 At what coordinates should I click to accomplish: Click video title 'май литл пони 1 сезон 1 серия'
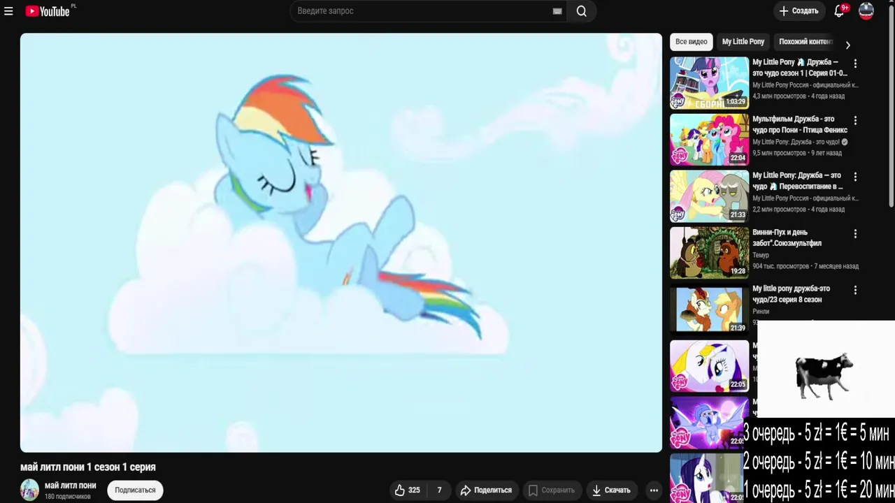click(88, 467)
